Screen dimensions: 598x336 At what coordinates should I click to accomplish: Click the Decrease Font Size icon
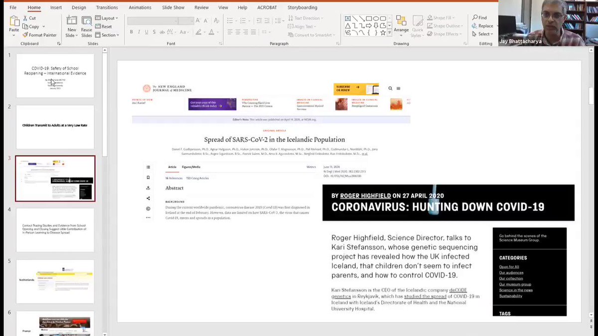pyautogui.click(x=206, y=20)
